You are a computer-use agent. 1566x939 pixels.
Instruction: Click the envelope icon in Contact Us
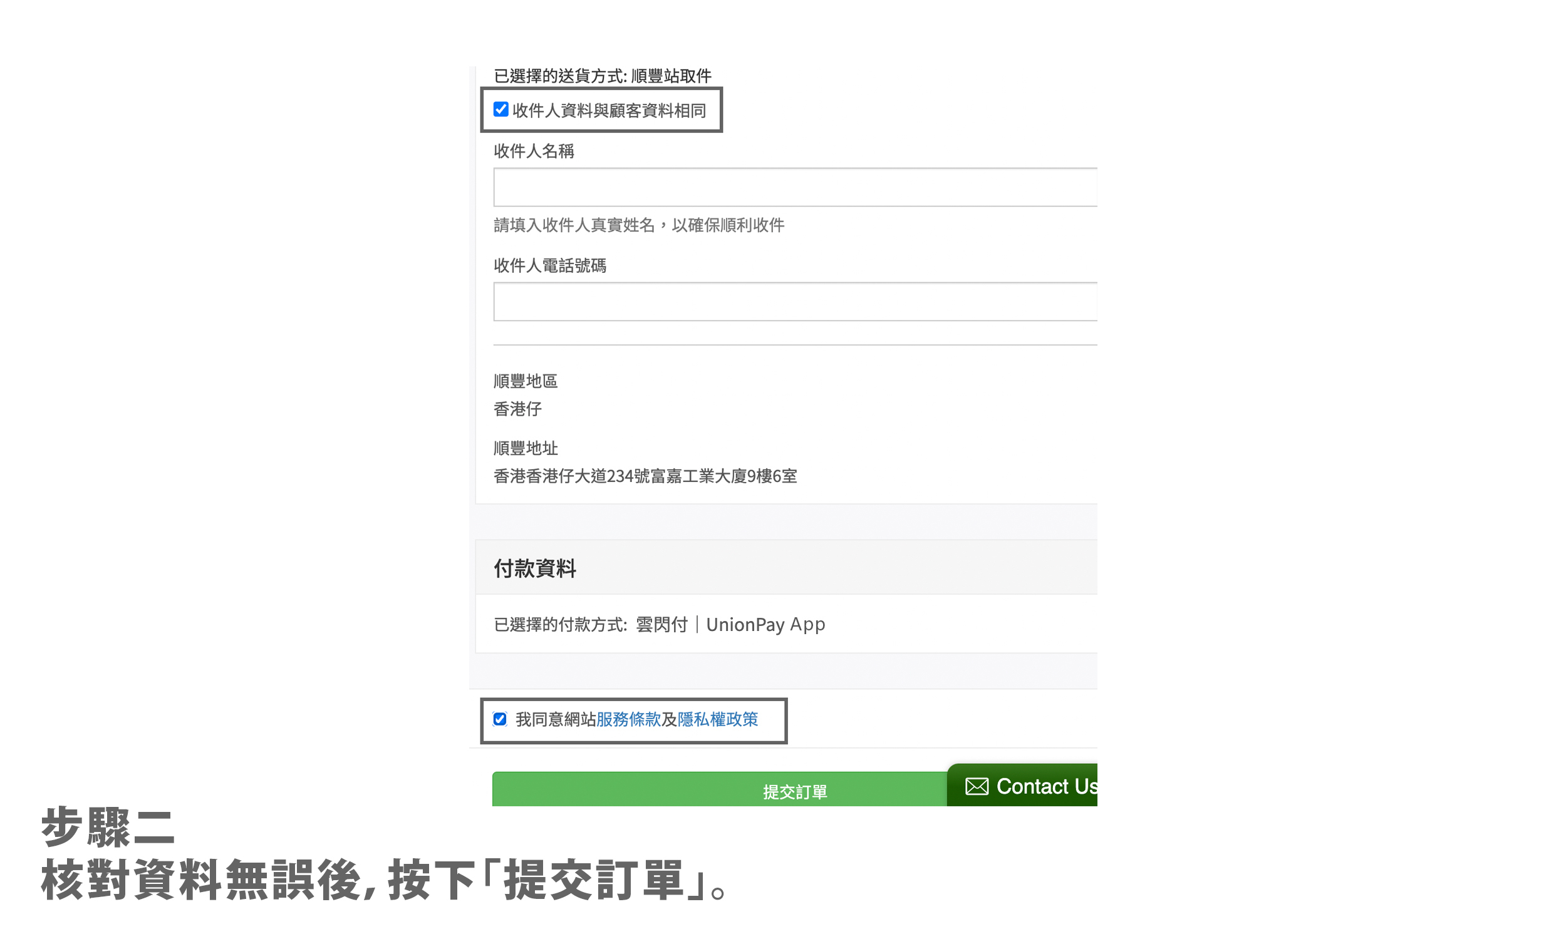tap(976, 786)
